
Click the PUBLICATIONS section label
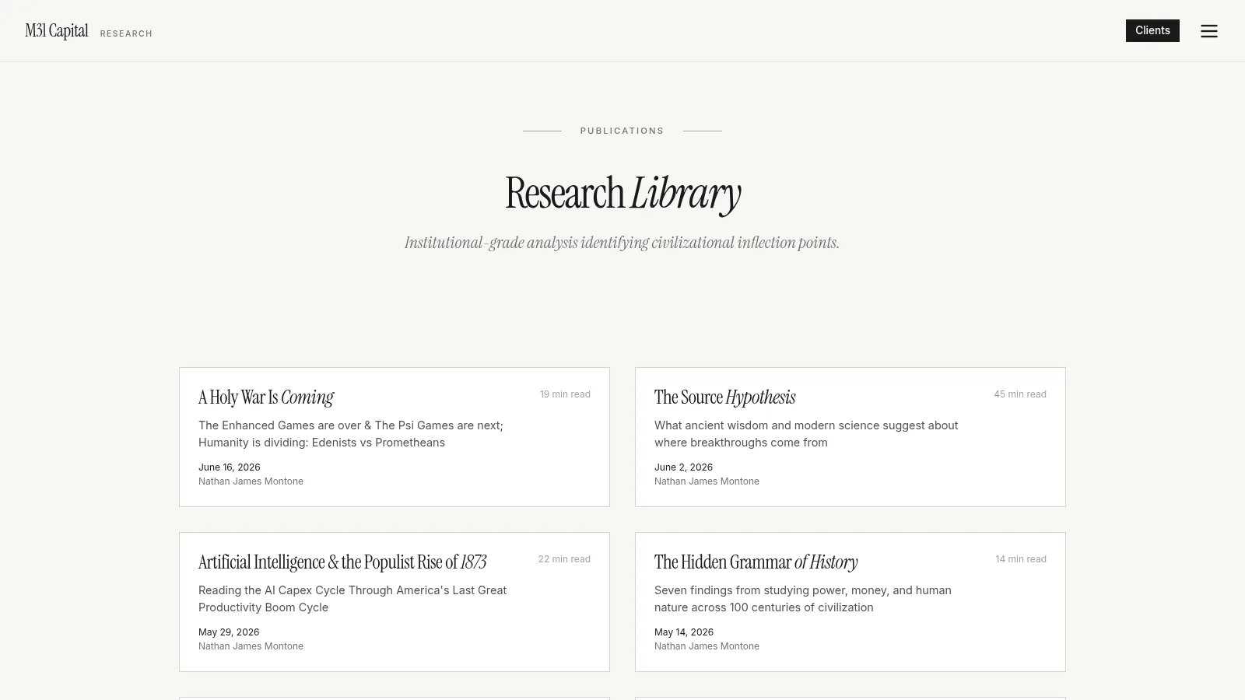[622, 131]
